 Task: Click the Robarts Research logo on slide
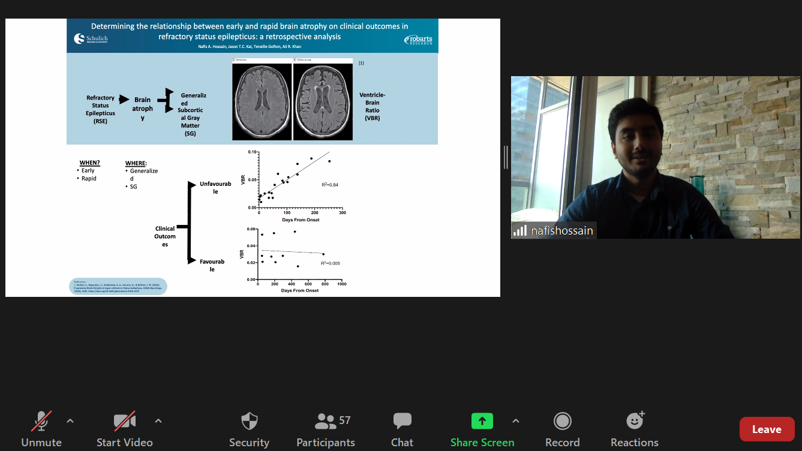(x=418, y=40)
